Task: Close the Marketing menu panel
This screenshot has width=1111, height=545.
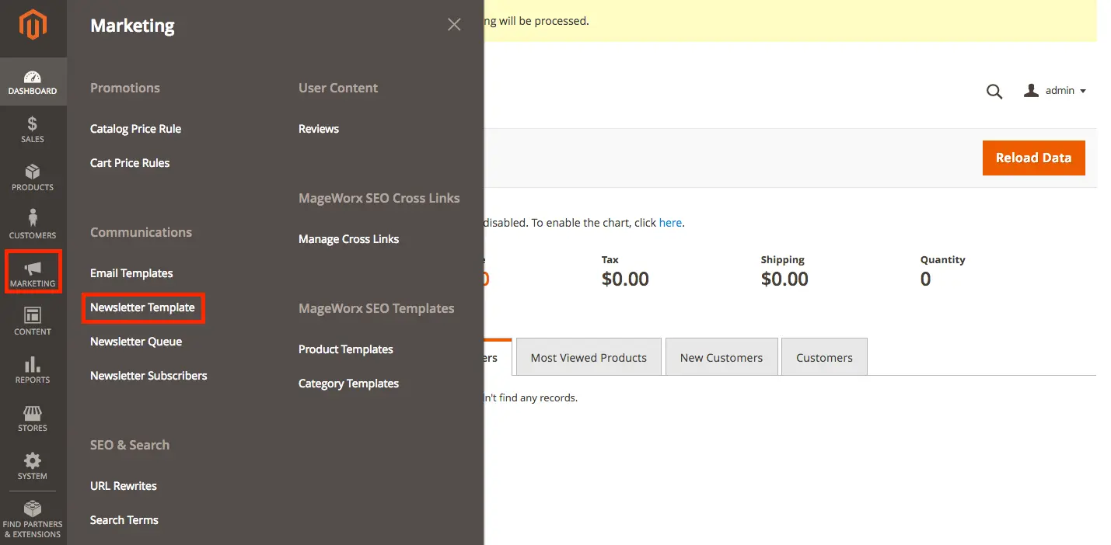Action: [454, 25]
